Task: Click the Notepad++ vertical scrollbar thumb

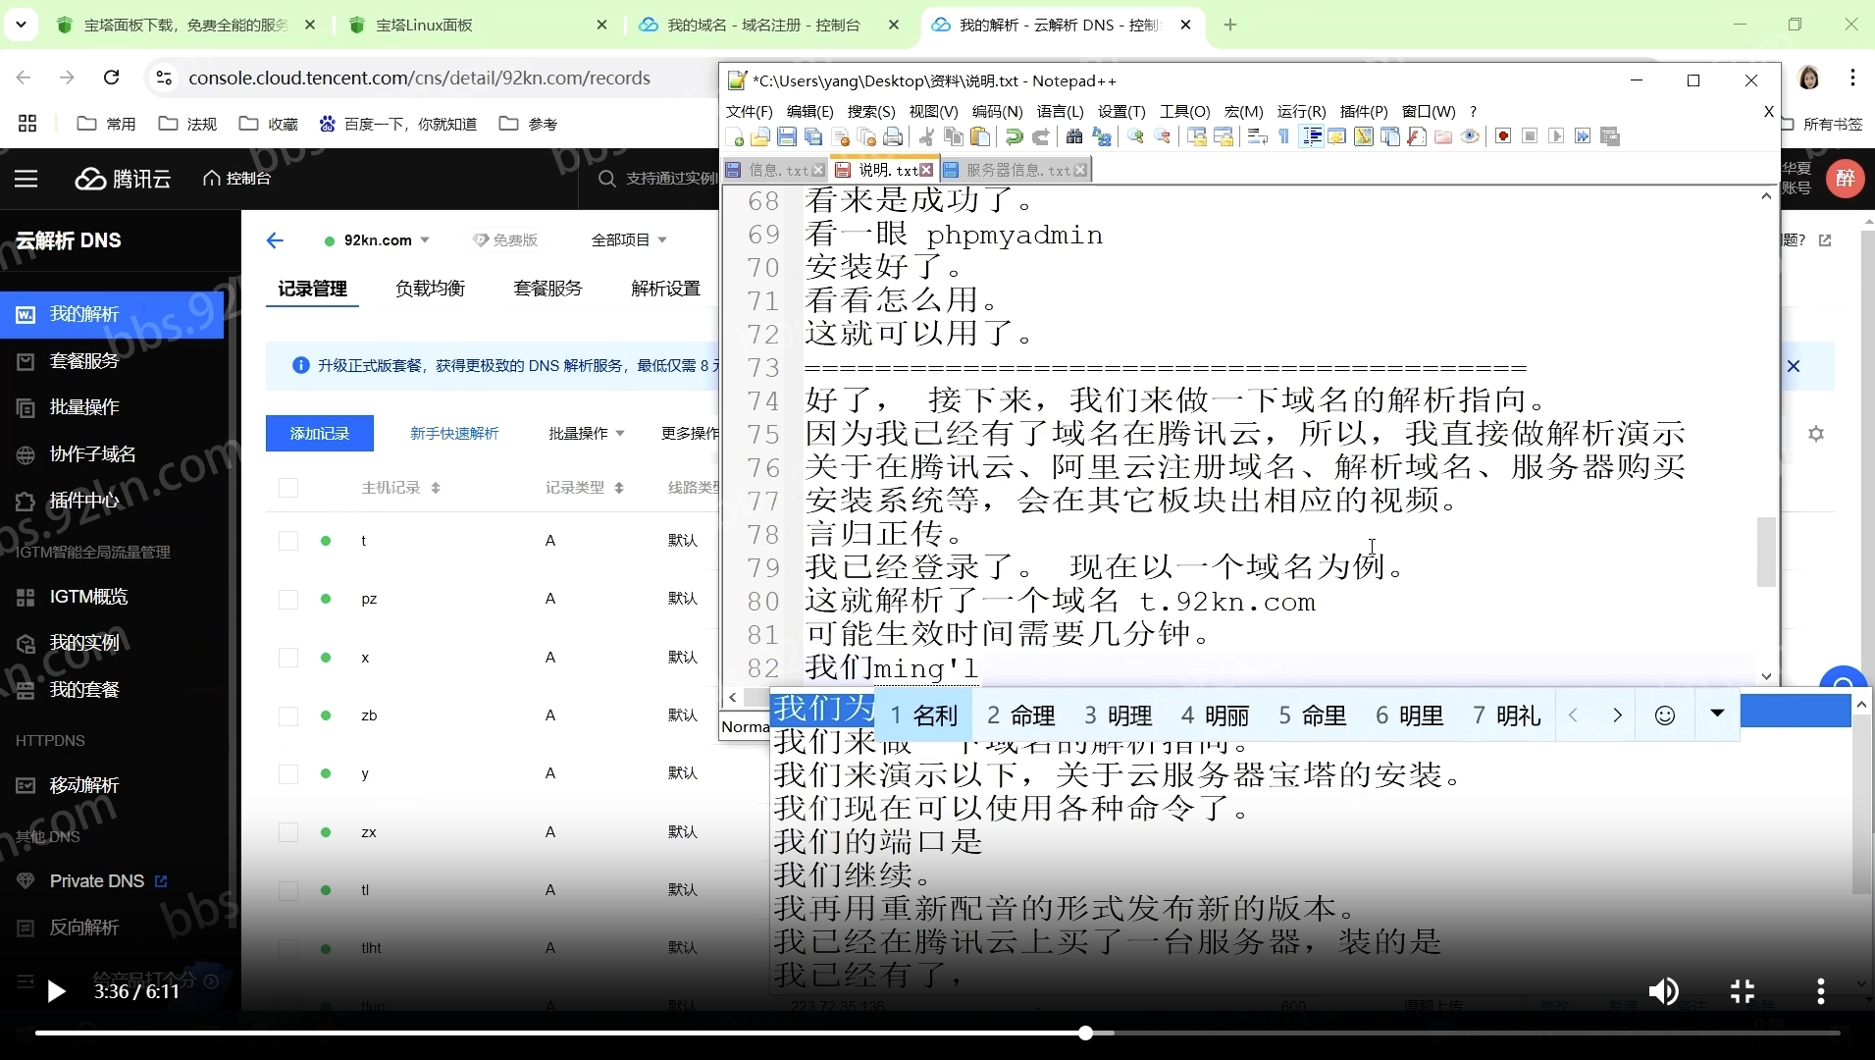Action: pyautogui.click(x=1766, y=552)
